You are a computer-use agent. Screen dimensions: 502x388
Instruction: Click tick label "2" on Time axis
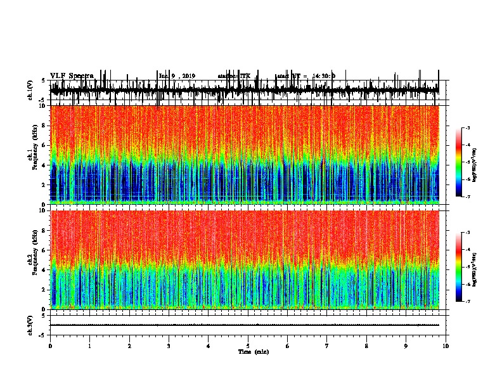click(x=129, y=346)
